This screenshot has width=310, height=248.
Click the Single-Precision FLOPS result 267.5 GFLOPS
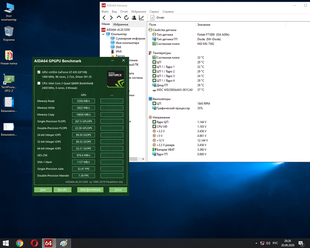click(x=83, y=121)
